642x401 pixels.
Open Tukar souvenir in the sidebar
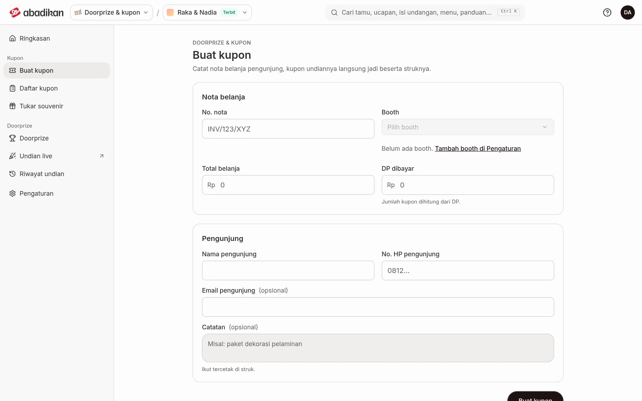pyautogui.click(x=57, y=106)
